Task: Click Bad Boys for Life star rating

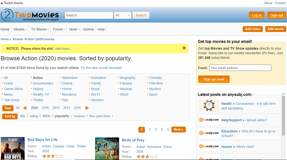Action: point(53,156)
